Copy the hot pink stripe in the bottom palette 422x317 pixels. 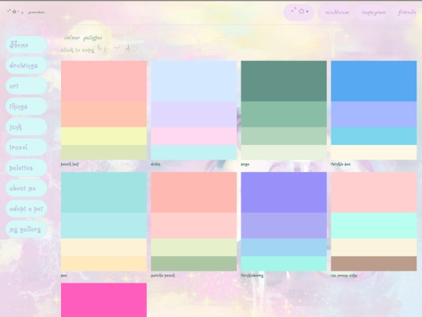pos(104,300)
